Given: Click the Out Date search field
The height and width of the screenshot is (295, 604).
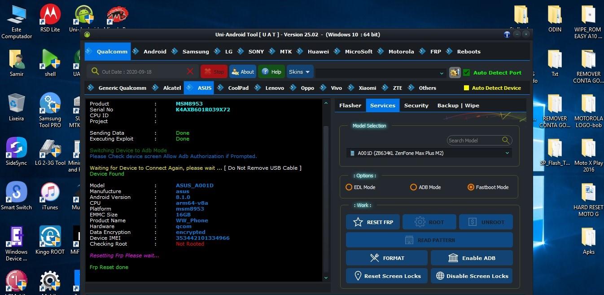Looking at the screenshot, I should (143, 72).
